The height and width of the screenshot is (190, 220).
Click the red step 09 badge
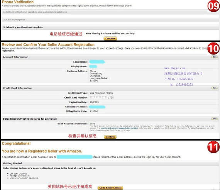coord(213,6)
